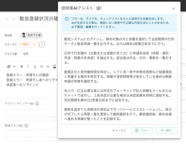This screenshot has height=144, width=186.
Task: Toggle bold formatting
Action: pos(22,67)
